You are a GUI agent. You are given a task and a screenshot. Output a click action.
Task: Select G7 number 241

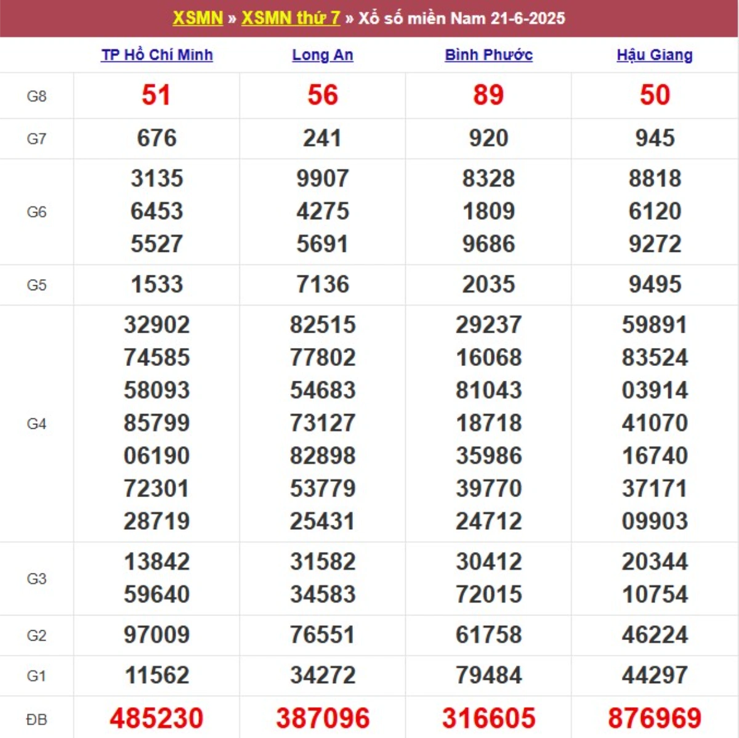click(x=323, y=138)
